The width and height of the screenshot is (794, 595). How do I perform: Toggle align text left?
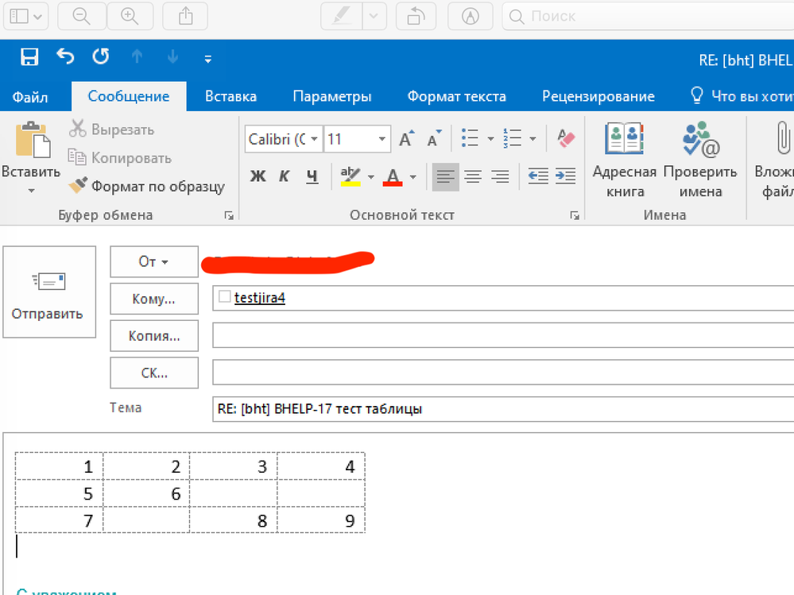(x=446, y=176)
